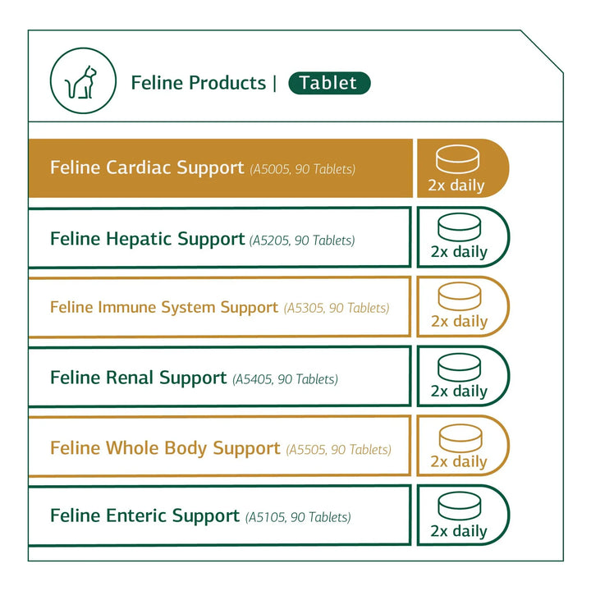Screen dimensions: 591x591
Task: Click the 2x daily label beside Renal Support
Action: point(459,391)
